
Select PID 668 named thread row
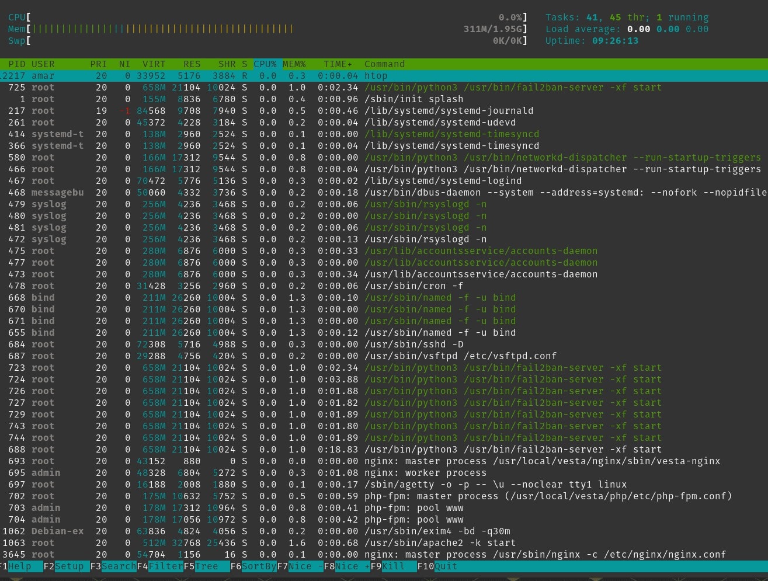point(384,298)
